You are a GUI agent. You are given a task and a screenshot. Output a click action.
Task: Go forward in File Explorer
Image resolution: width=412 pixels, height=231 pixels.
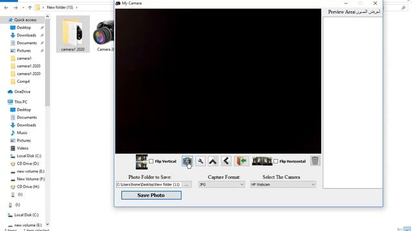pos(15,8)
